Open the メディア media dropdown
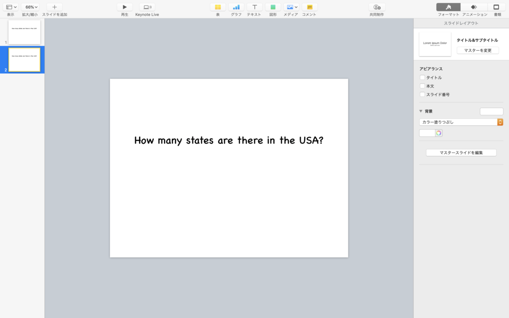The height and width of the screenshot is (318, 509). click(291, 7)
